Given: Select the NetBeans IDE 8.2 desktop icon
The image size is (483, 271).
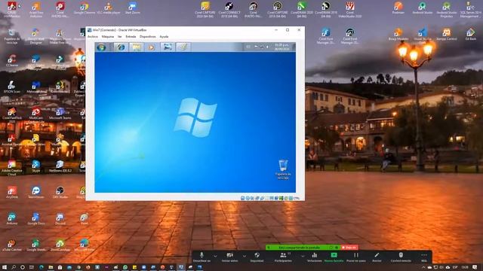Looking at the screenshot, I should (x=60, y=166).
